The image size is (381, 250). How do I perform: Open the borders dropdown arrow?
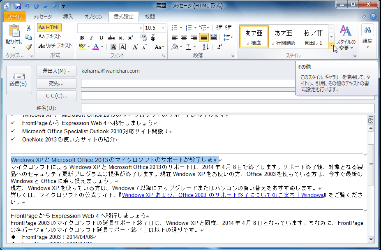[195, 47]
